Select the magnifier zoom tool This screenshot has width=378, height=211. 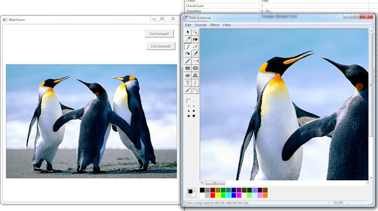click(x=195, y=32)
